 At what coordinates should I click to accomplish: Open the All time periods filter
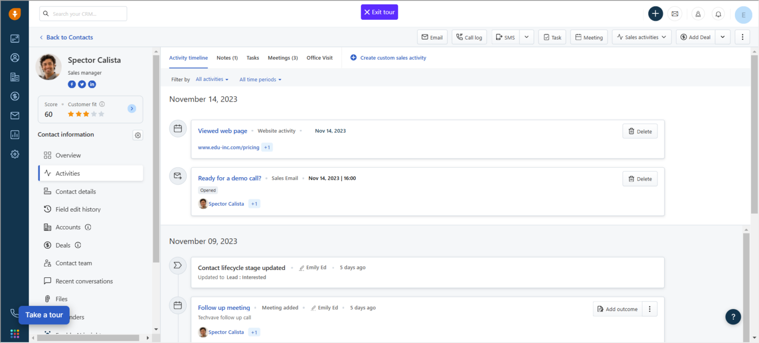pos(260,79)
